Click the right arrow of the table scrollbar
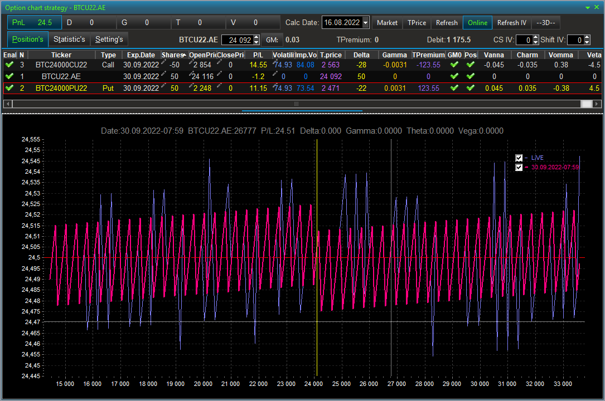The image size is (605, 401). point(597,104)
